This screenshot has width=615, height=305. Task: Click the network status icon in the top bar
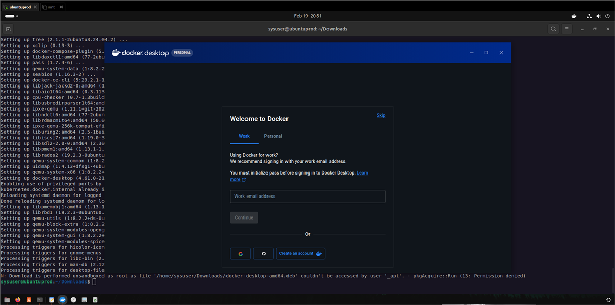point(589,16)
